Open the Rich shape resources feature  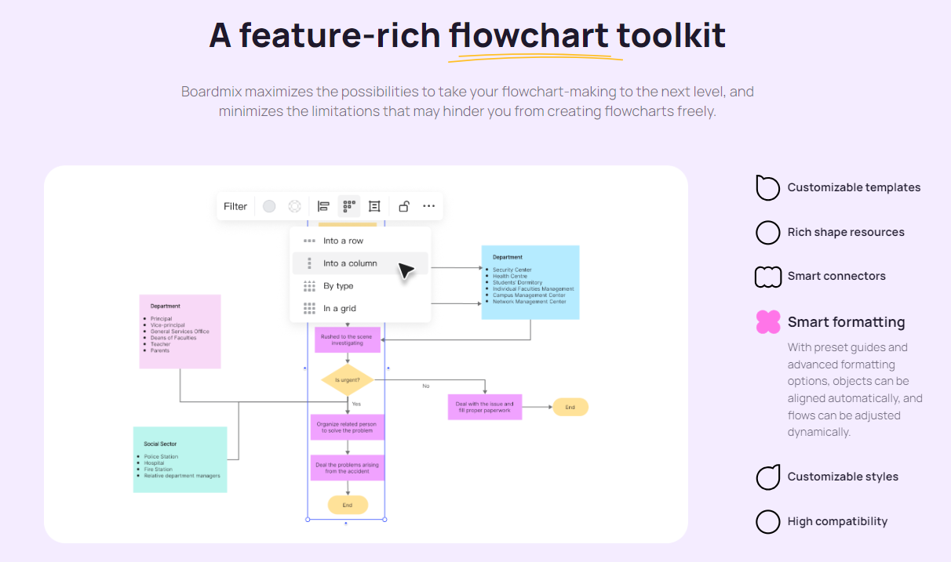830,232
